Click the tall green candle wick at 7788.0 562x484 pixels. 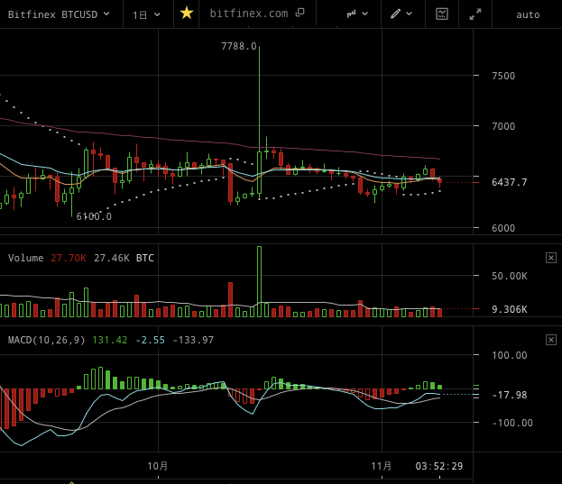[259, 98]
